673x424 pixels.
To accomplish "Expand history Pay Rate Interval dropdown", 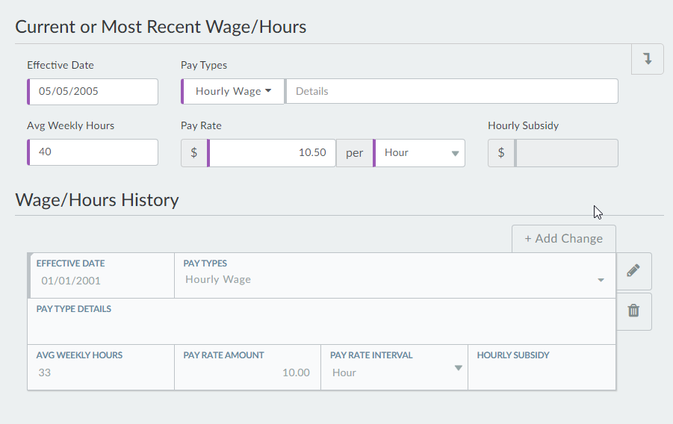I will (x=458, y=368).
